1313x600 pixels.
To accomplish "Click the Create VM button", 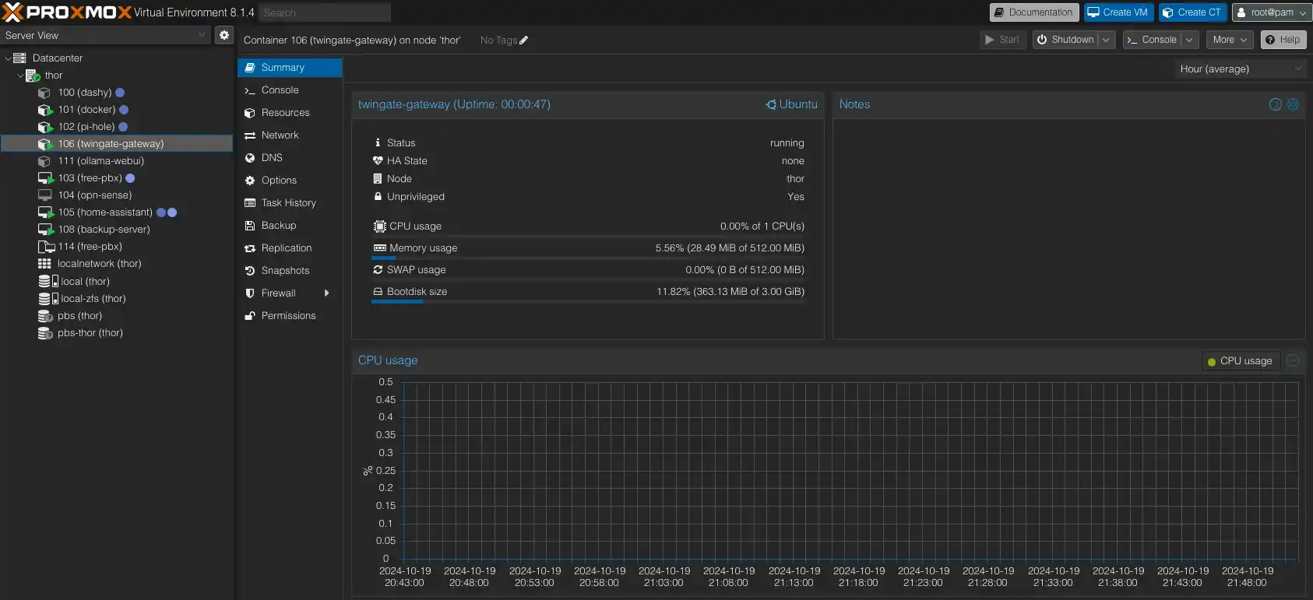I will 1118,12.
